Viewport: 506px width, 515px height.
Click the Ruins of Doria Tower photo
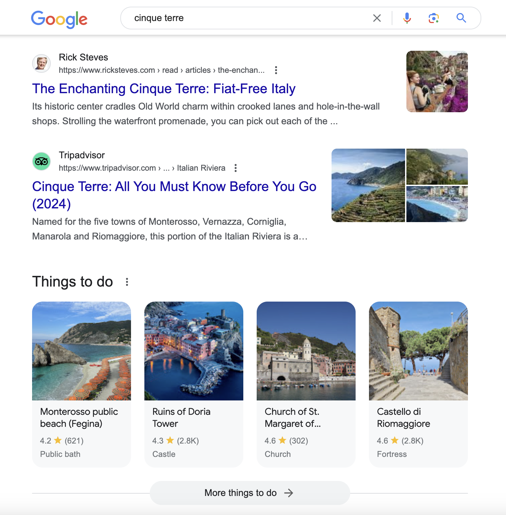(x=194, y=351)
